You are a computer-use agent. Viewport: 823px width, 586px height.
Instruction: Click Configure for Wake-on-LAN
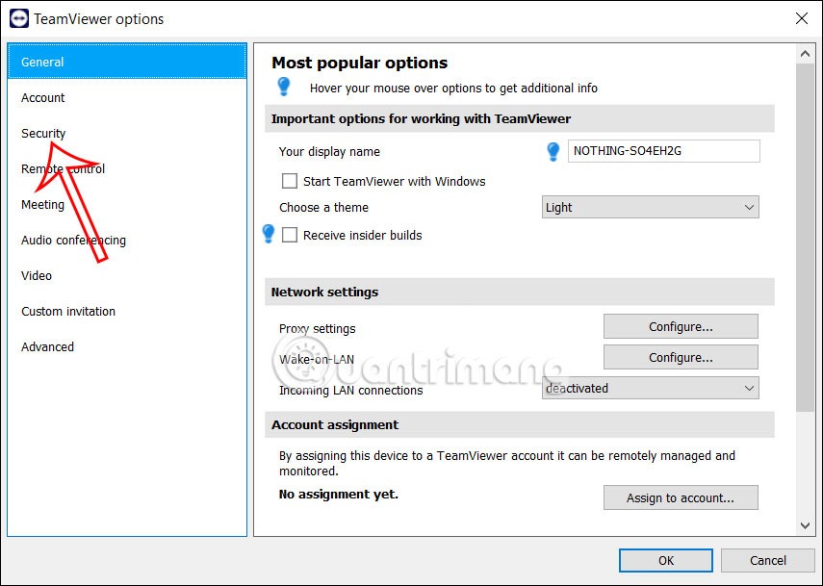[x=681, y=357]
